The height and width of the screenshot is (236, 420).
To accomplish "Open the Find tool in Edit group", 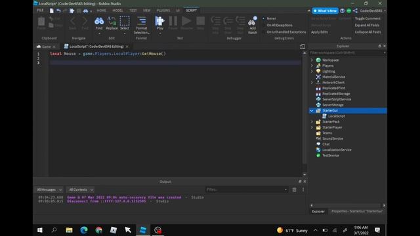I will 99,23.
